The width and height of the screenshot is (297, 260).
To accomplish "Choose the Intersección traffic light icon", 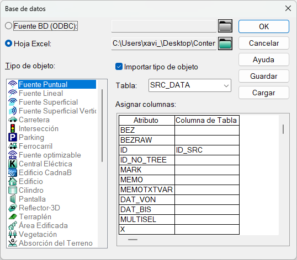I will click(13, 128).
